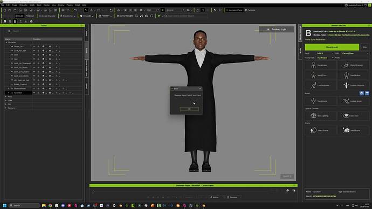Click the Transformer toolbar button
The height and width of the screenshot is (209, 372).
(x=68, y=16)
